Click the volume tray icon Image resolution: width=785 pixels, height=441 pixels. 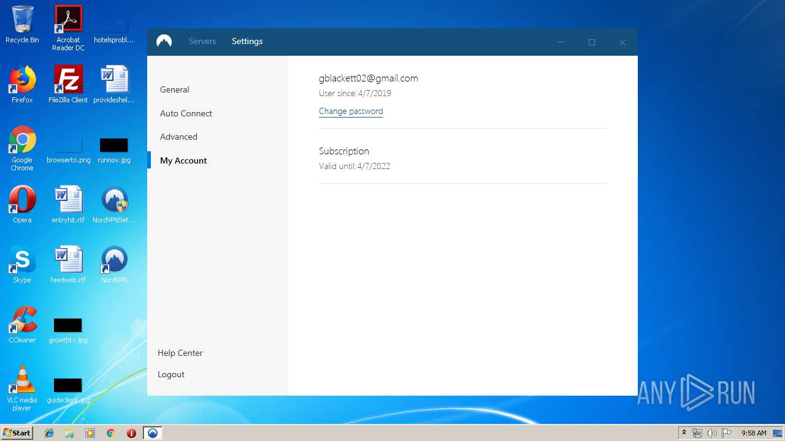712,433
